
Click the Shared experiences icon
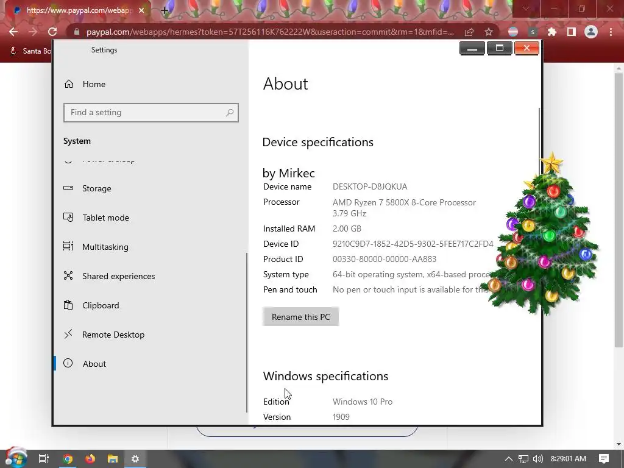[68, 276]
